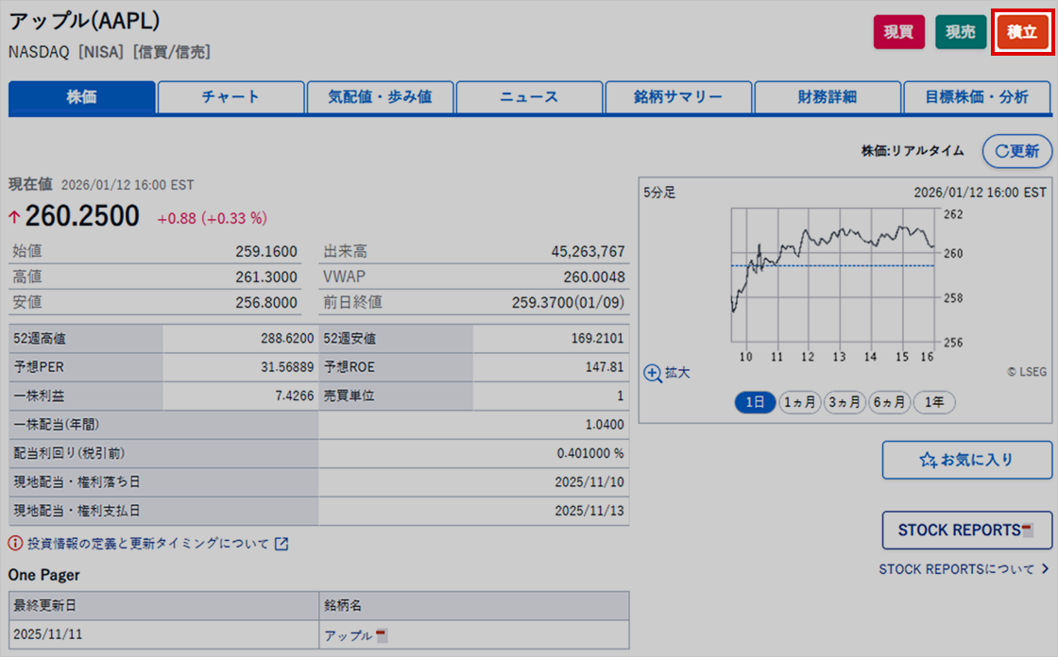Click the green 現売 sell button
1058x657 pixels.
[x=960, y=32]
